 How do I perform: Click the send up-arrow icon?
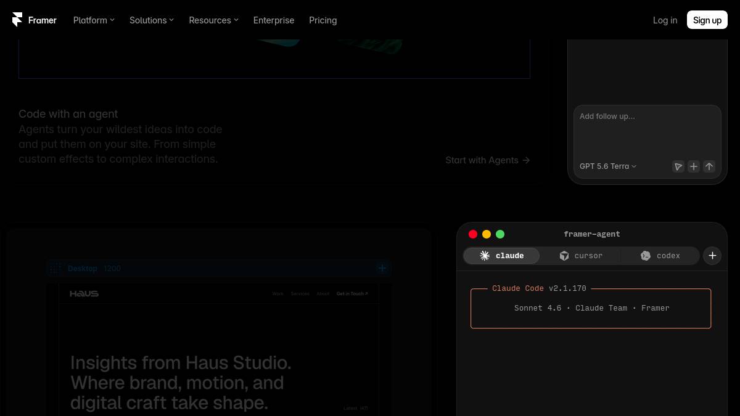[709, 166]
